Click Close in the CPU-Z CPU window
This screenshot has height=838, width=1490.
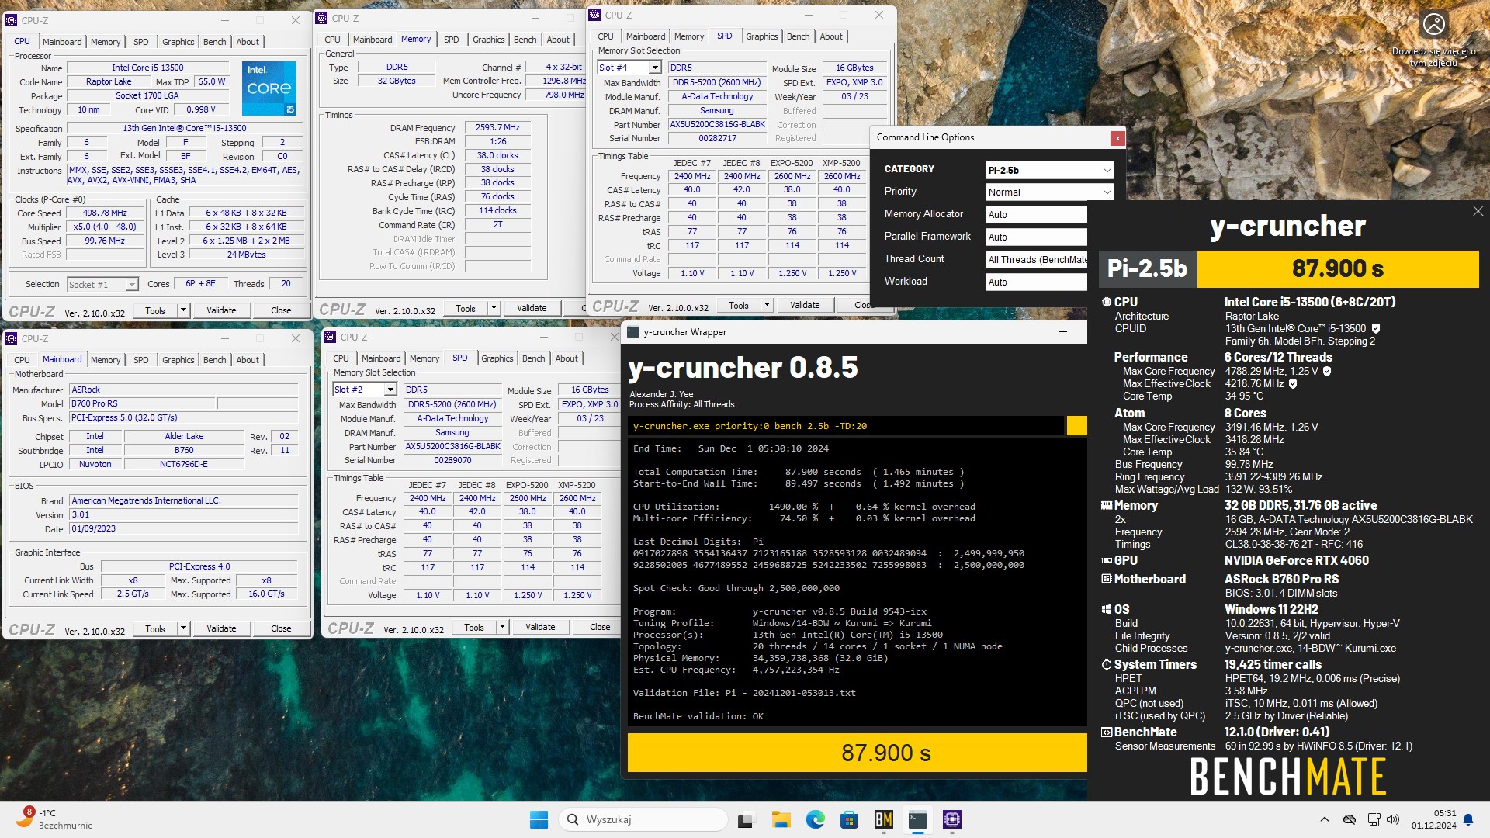click(281, 310)
